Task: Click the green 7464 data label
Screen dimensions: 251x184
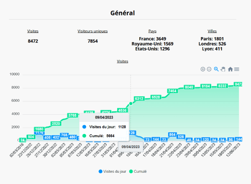Action: 172,91
